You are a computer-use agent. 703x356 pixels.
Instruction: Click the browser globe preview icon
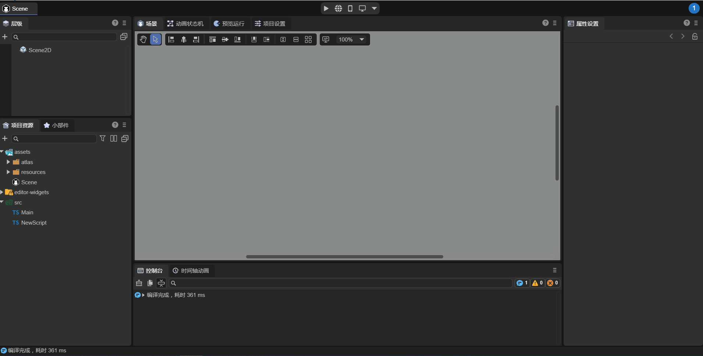pos(338,8)
